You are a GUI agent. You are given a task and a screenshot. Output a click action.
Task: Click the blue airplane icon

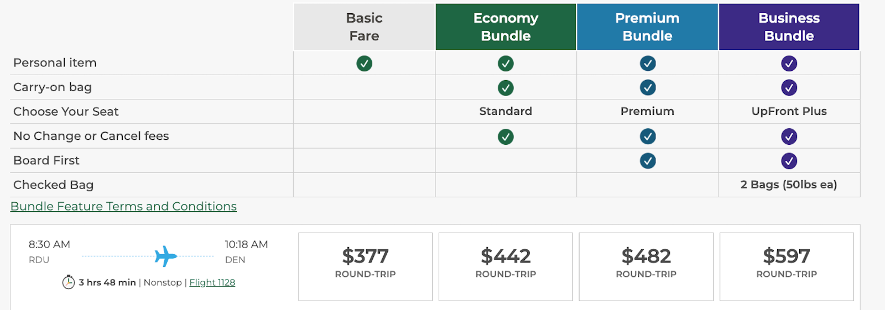click(165, 256)
